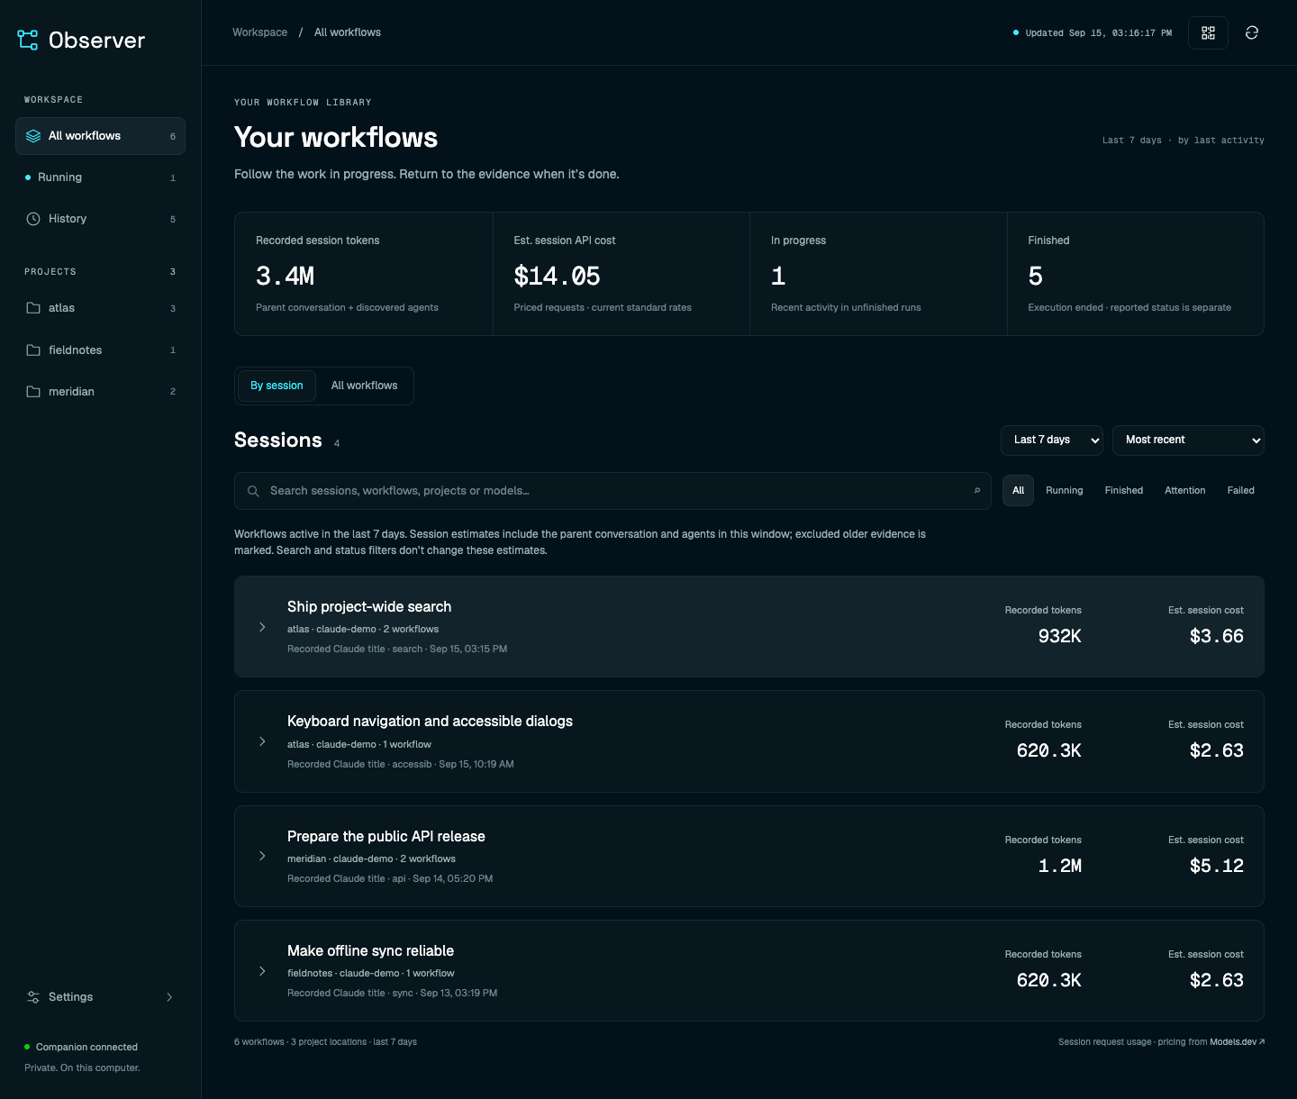Open the Most recent sort dropdown
Image resolution: width=1297 pixels, height=1099 pixels.
(1188, 441)
